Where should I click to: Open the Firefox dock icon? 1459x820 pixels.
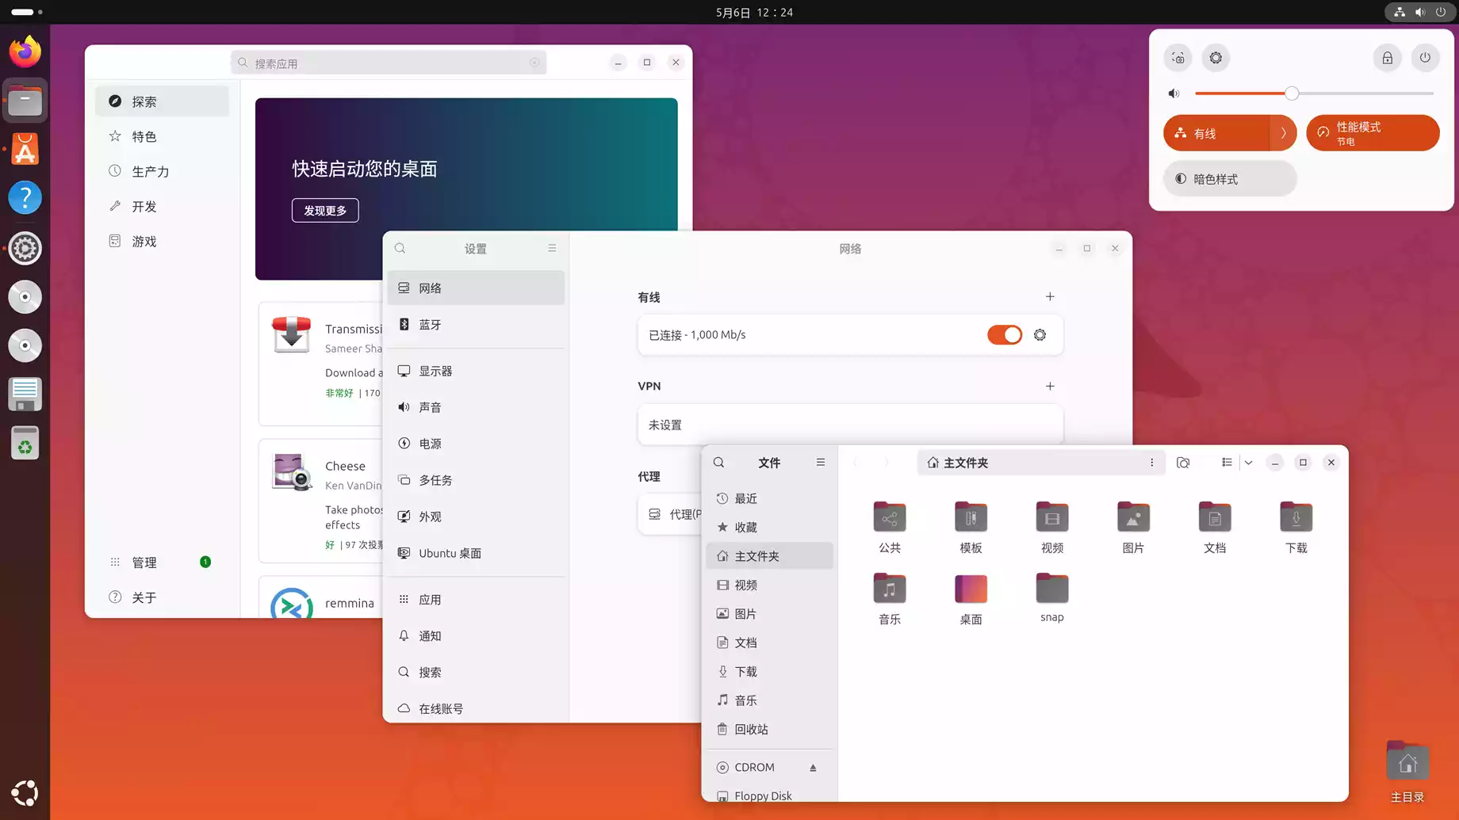coord(25,52)
